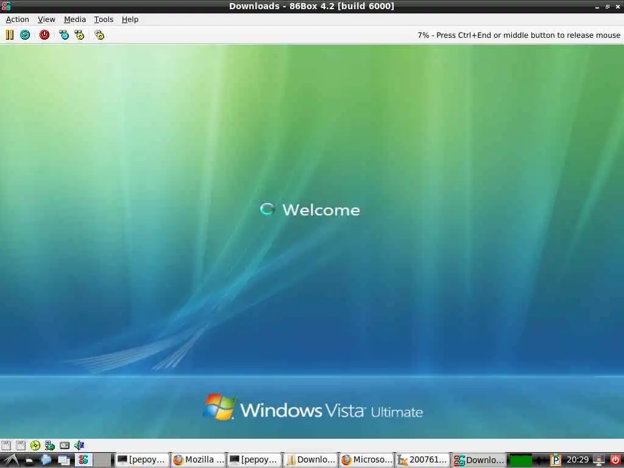Open machine Settings gear icon in toolbar
624x468 pixels.
99,35
